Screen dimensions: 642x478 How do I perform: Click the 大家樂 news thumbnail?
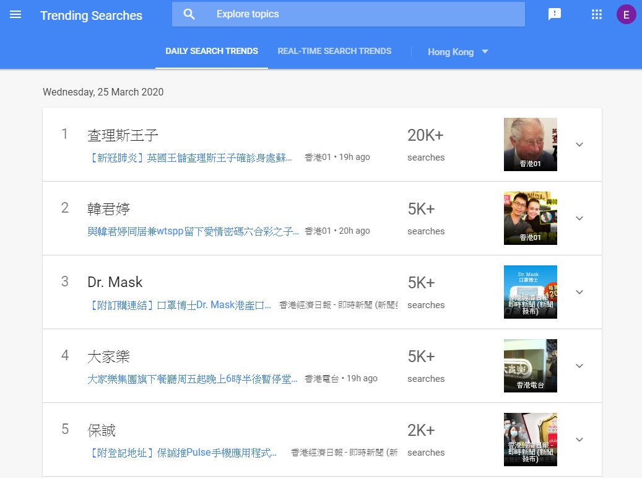[530, 366]
